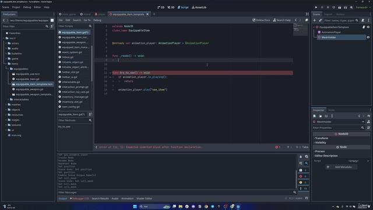Go to previous edited document
373x210 pixels.
coord(295,20)
